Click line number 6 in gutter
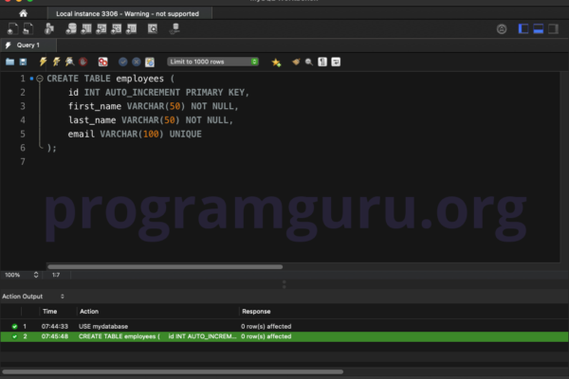569x379 pixels. 23,148
